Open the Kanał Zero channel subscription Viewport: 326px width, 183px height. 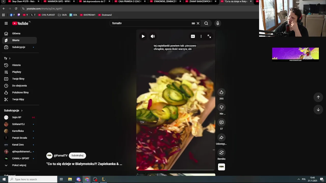click(x=19, y=145)
